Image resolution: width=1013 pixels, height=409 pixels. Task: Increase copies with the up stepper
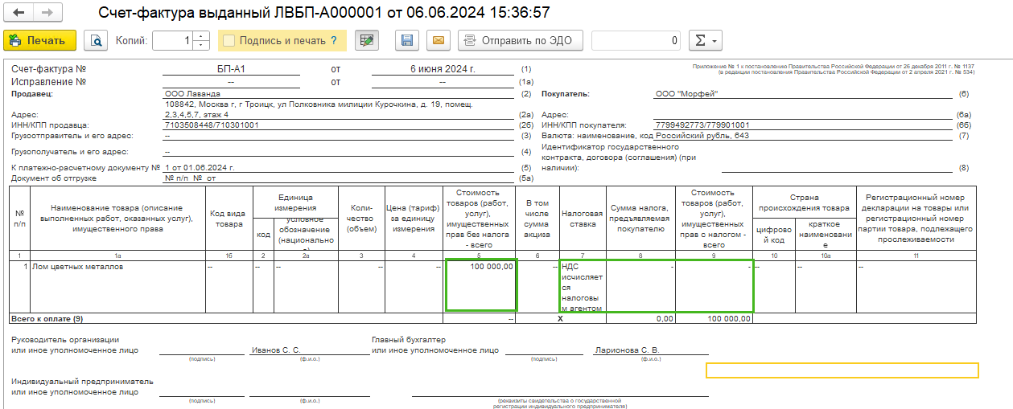(x=202, y=35)
